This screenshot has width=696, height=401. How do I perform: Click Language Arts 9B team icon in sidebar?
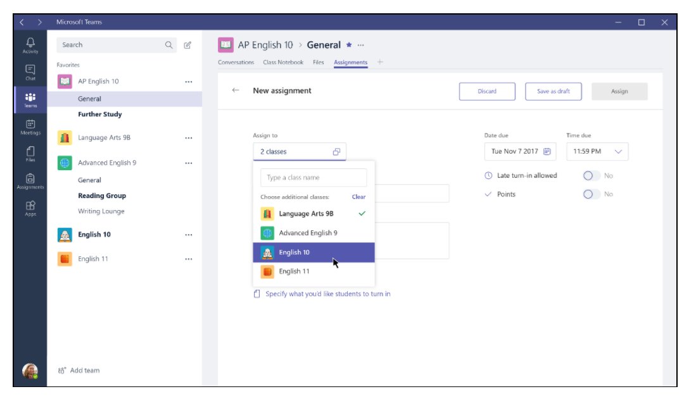(65, 137)
